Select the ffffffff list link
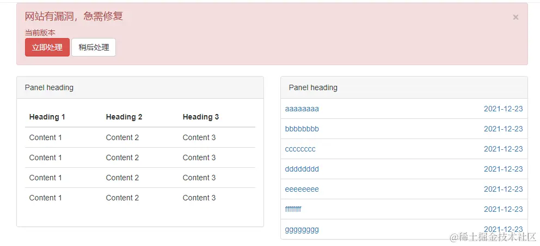Viewport: 540px width, 246px height. [x=293, y=209]
